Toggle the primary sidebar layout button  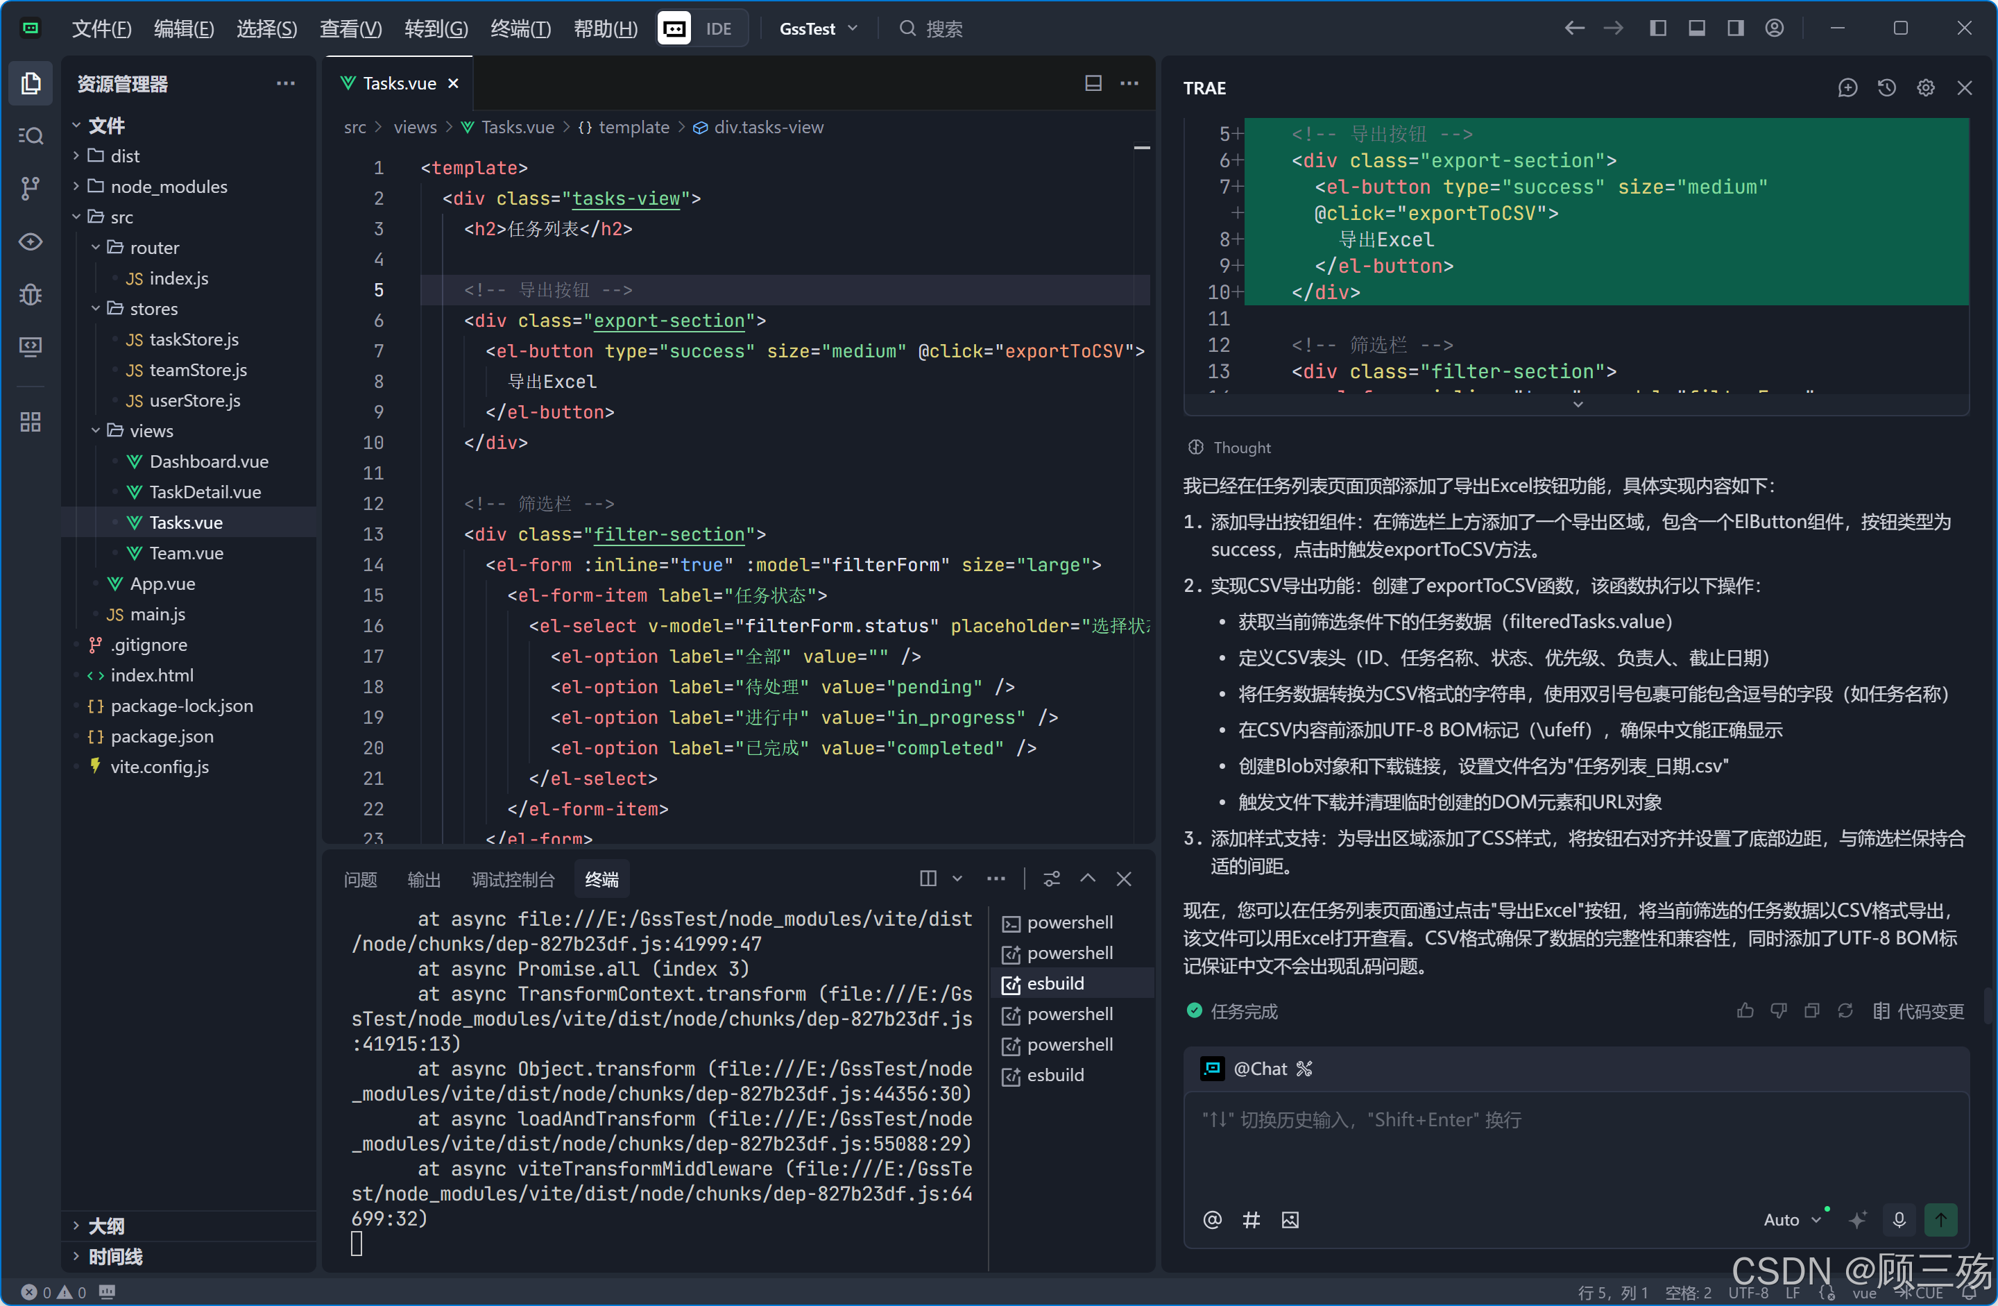(1657, 28)
